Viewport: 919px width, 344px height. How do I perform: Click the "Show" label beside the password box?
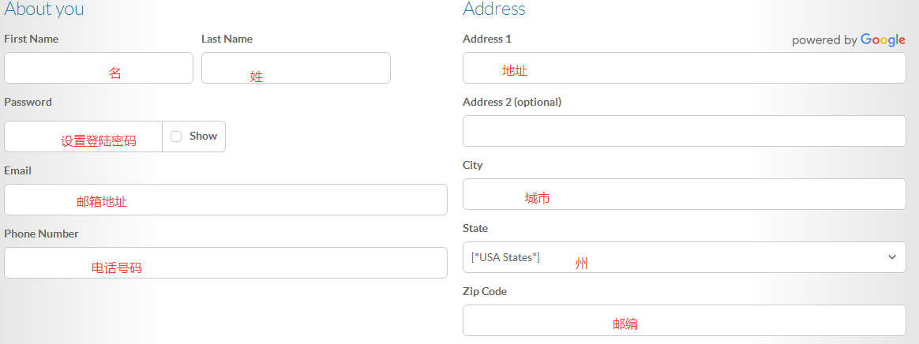pos(203,136)
